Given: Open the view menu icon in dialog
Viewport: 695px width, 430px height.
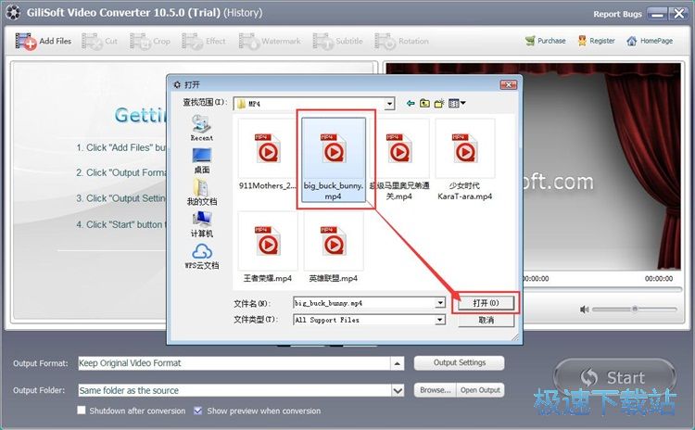Looking at the screenshot, I should (457, 103).
